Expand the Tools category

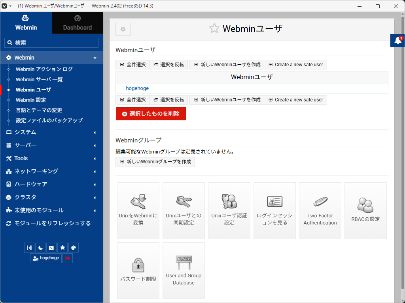(x=52, y=158)
